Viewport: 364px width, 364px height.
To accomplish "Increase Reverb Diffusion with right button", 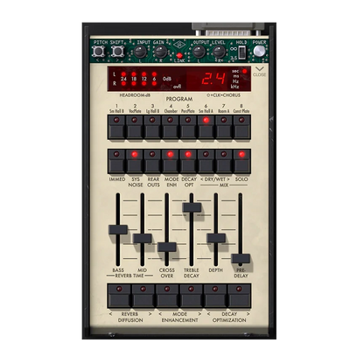I will point(143,296).
